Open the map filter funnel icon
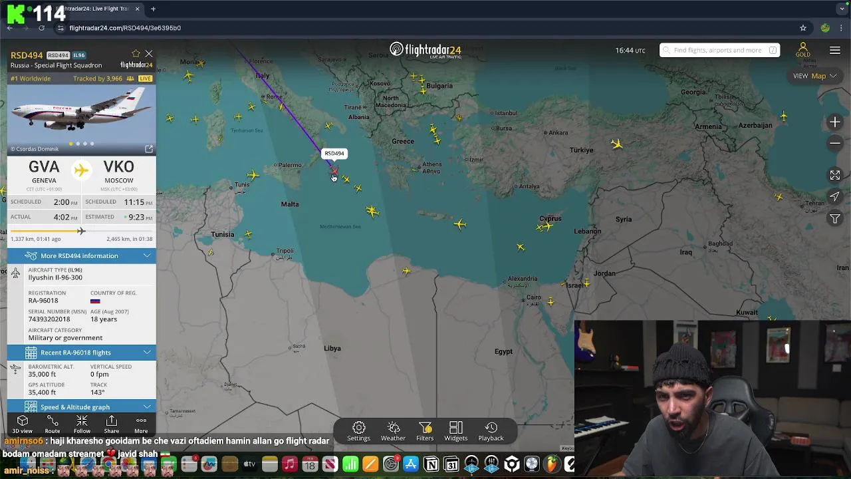 click(x=835, y=218)
